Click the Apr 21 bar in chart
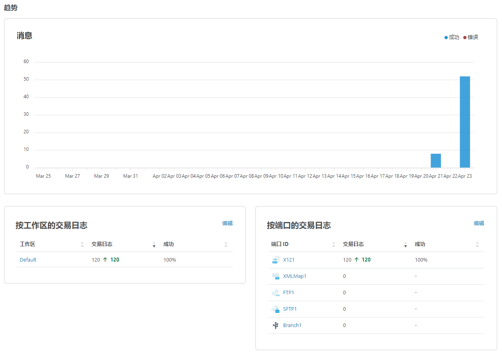The image size is (502, 355). [x=436, y=161]
